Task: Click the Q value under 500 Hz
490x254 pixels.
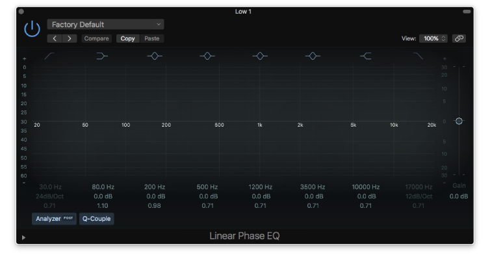Action: click(207, 205)
